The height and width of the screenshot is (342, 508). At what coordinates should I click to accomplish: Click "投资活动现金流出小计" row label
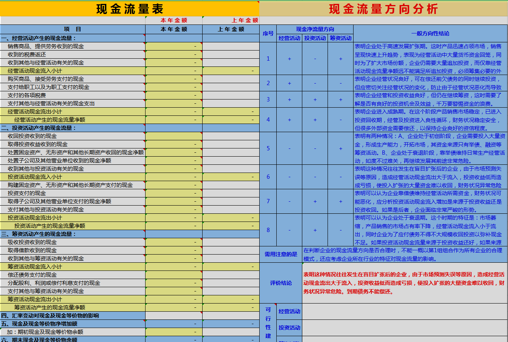tap(35, 218)
